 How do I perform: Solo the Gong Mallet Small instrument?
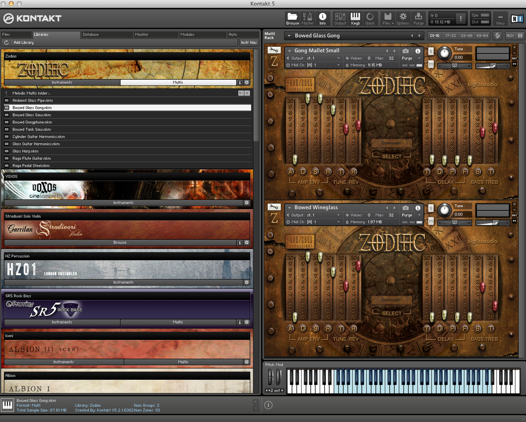coord(431,51)
